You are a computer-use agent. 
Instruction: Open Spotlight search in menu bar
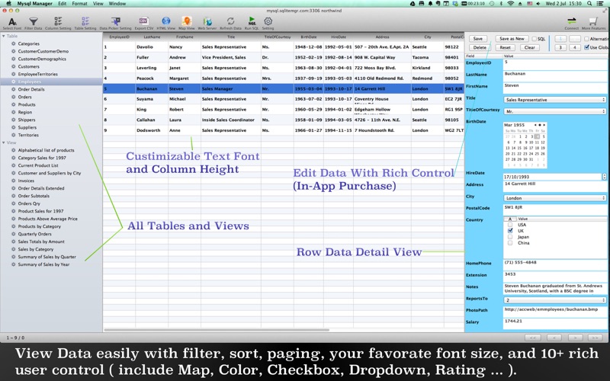point(589,4)
